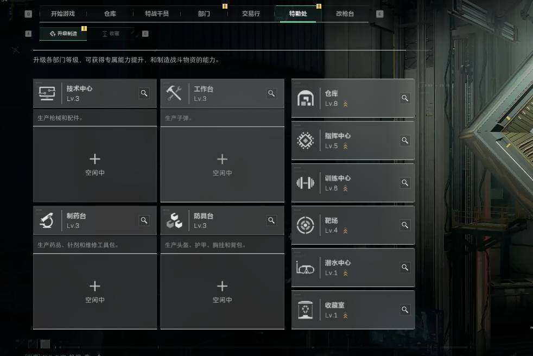
Task: Open magnifier details for 技术中心
Action: 144,93
